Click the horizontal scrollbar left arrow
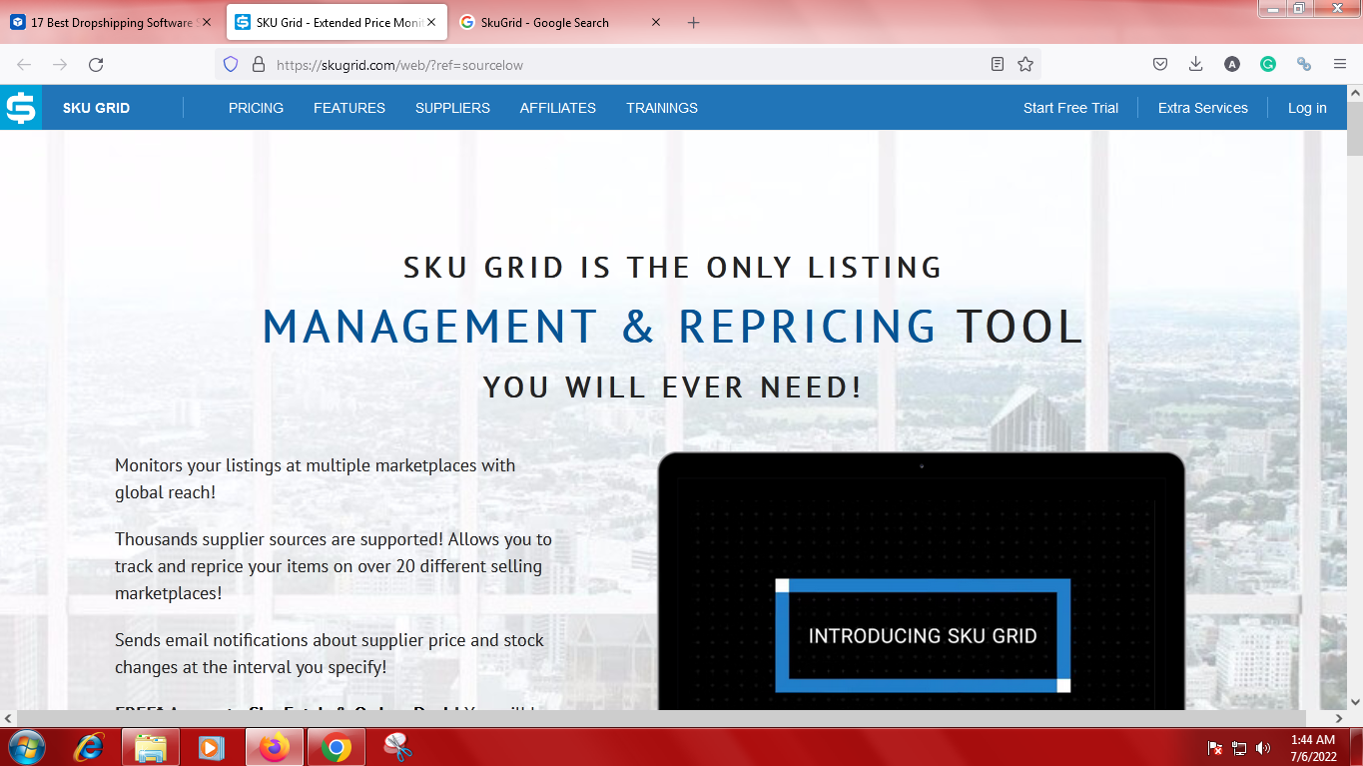The image size is (1363, 766). pyautogui.click(x=8, y=718)
